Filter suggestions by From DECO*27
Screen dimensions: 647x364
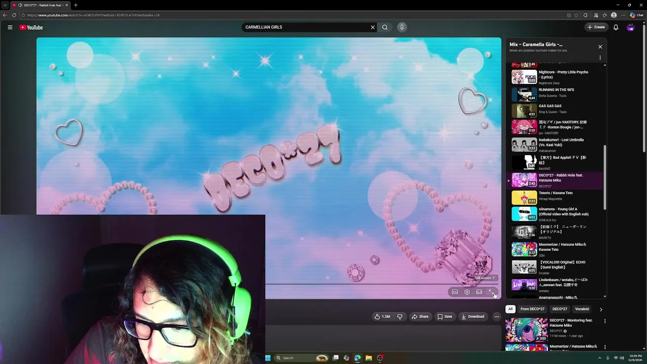532,309
